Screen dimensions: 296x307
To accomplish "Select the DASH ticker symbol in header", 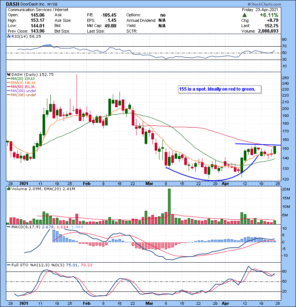I will pos(13,4).
